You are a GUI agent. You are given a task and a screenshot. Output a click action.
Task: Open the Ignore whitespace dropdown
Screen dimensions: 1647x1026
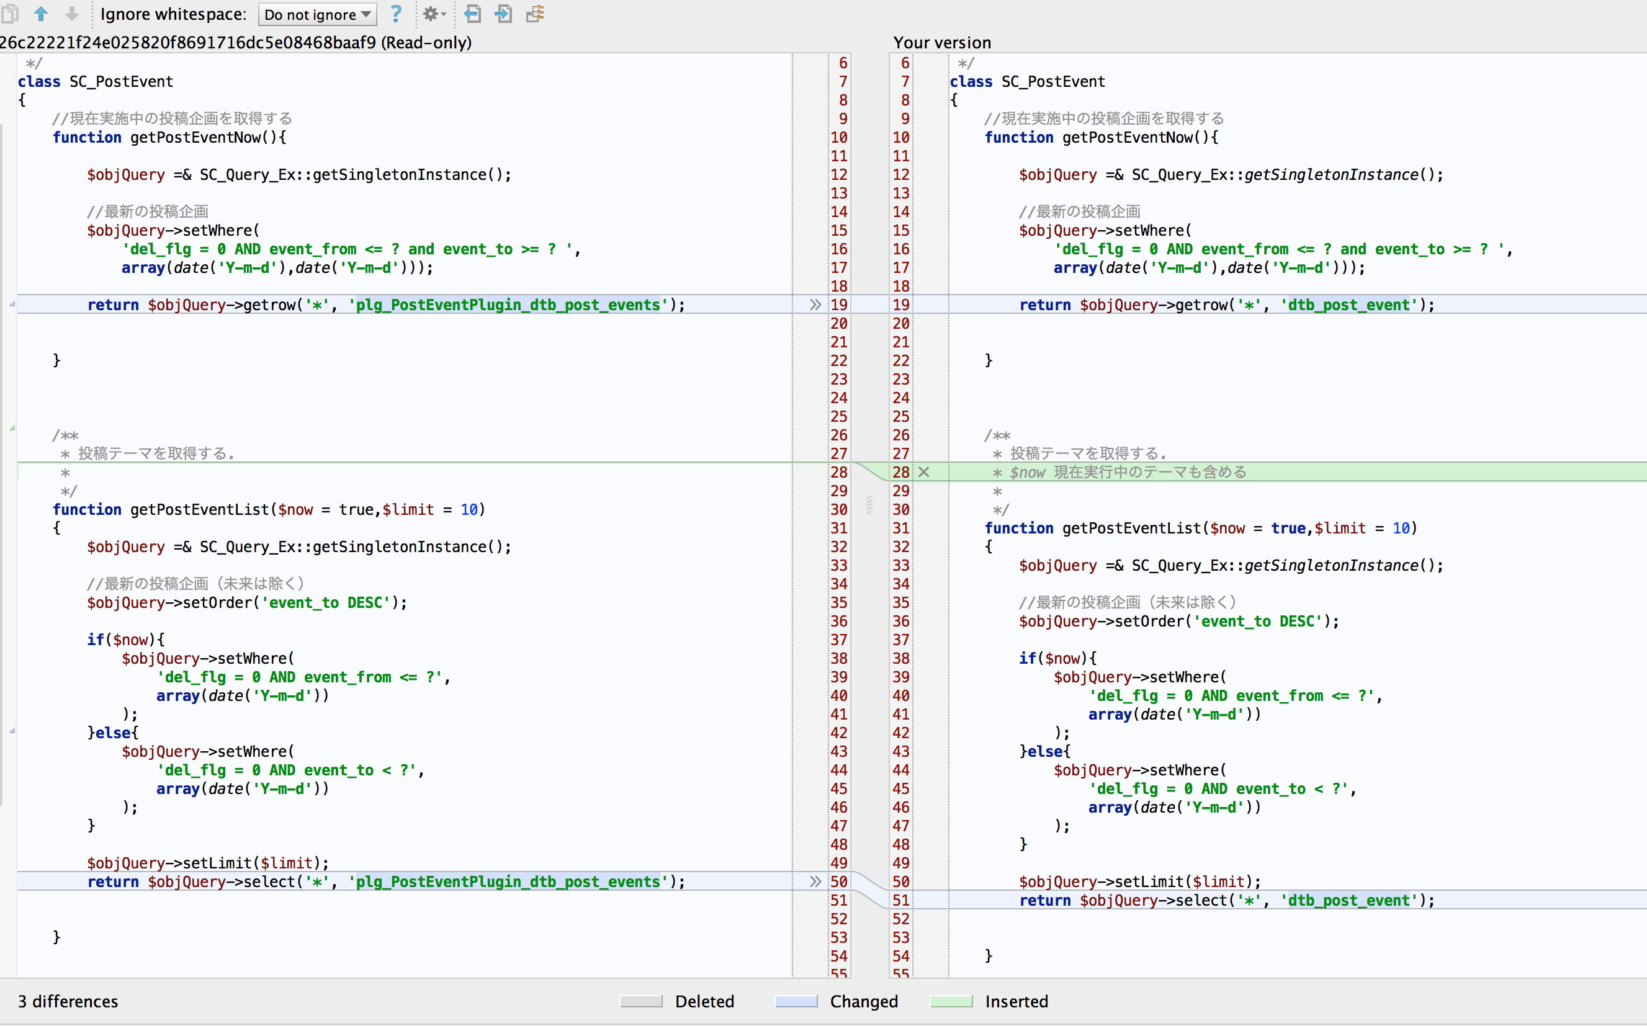(317, 14)
